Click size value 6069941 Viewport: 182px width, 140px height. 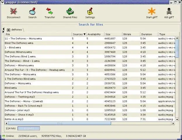pyautogui.click(x=110, y=70)
